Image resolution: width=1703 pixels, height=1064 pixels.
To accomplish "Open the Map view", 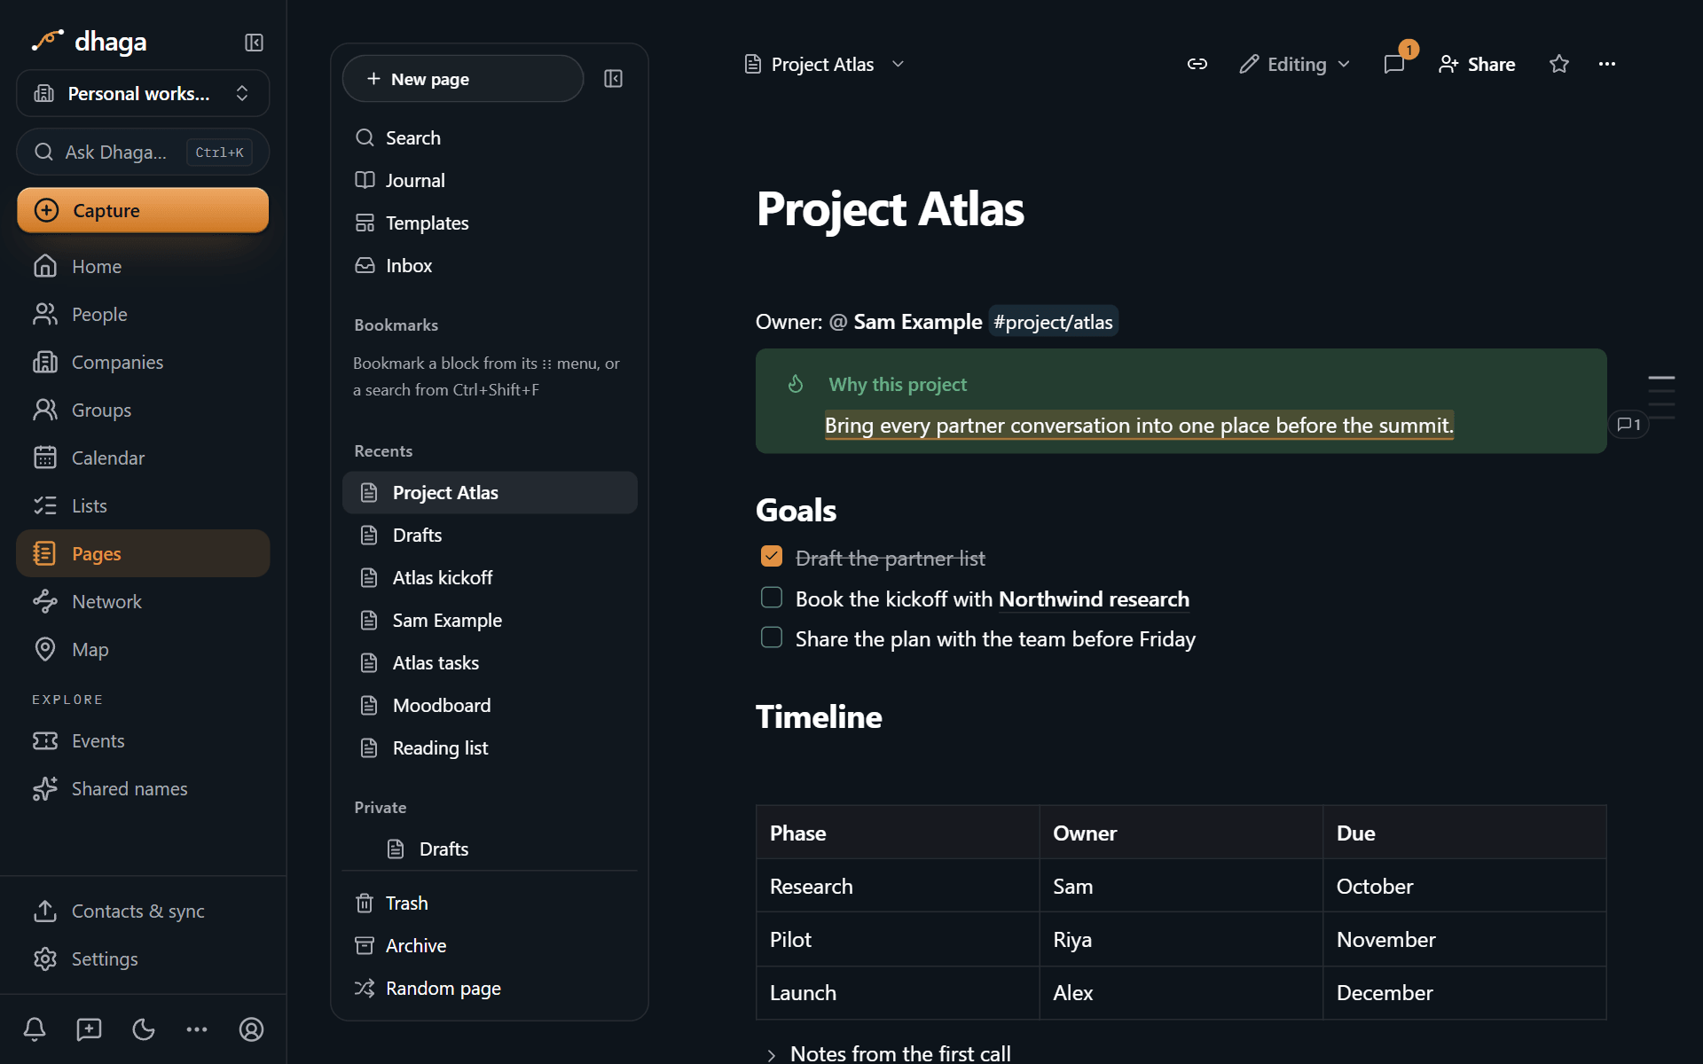I will tap(143, 649).
